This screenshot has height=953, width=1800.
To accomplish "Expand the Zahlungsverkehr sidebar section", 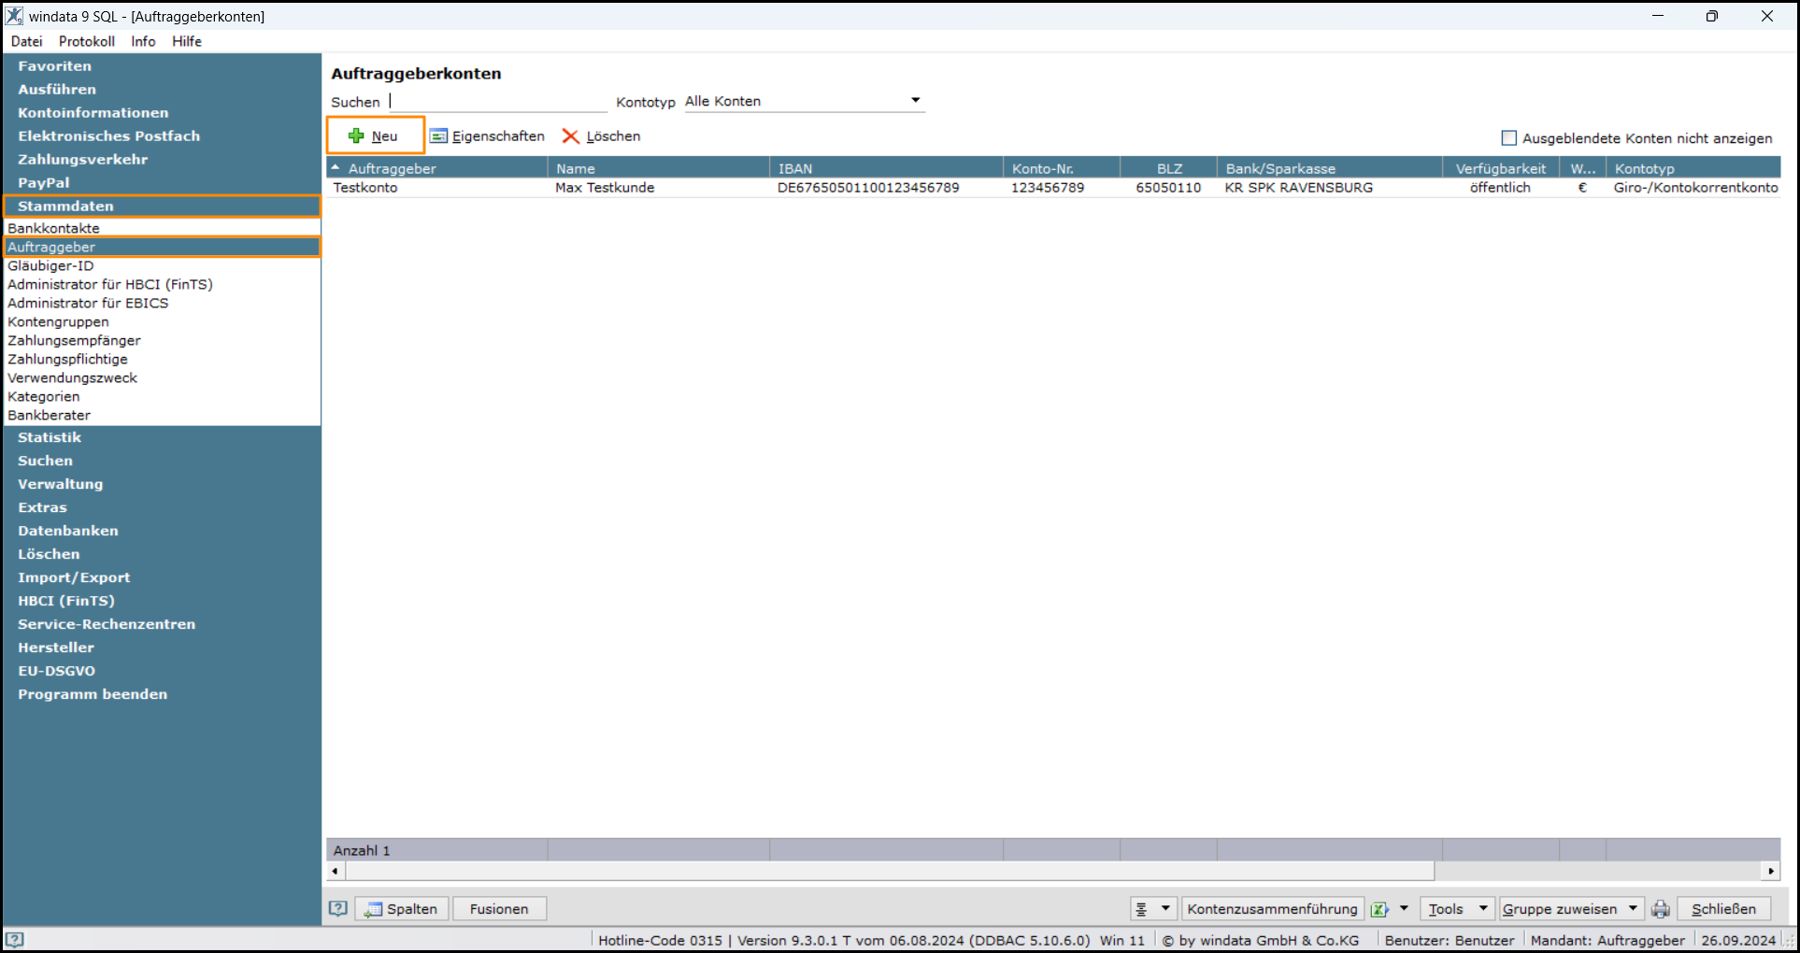I will coord(162,160).
